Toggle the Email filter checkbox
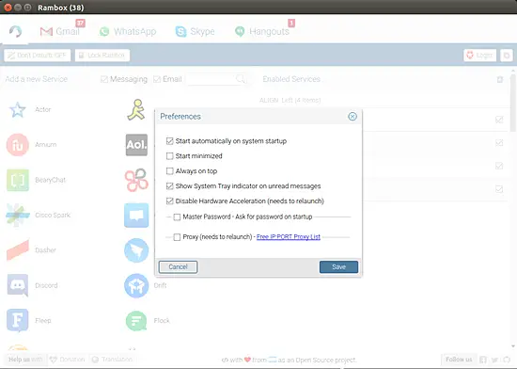This screenshot has height=369, width=517. (157, 79)
